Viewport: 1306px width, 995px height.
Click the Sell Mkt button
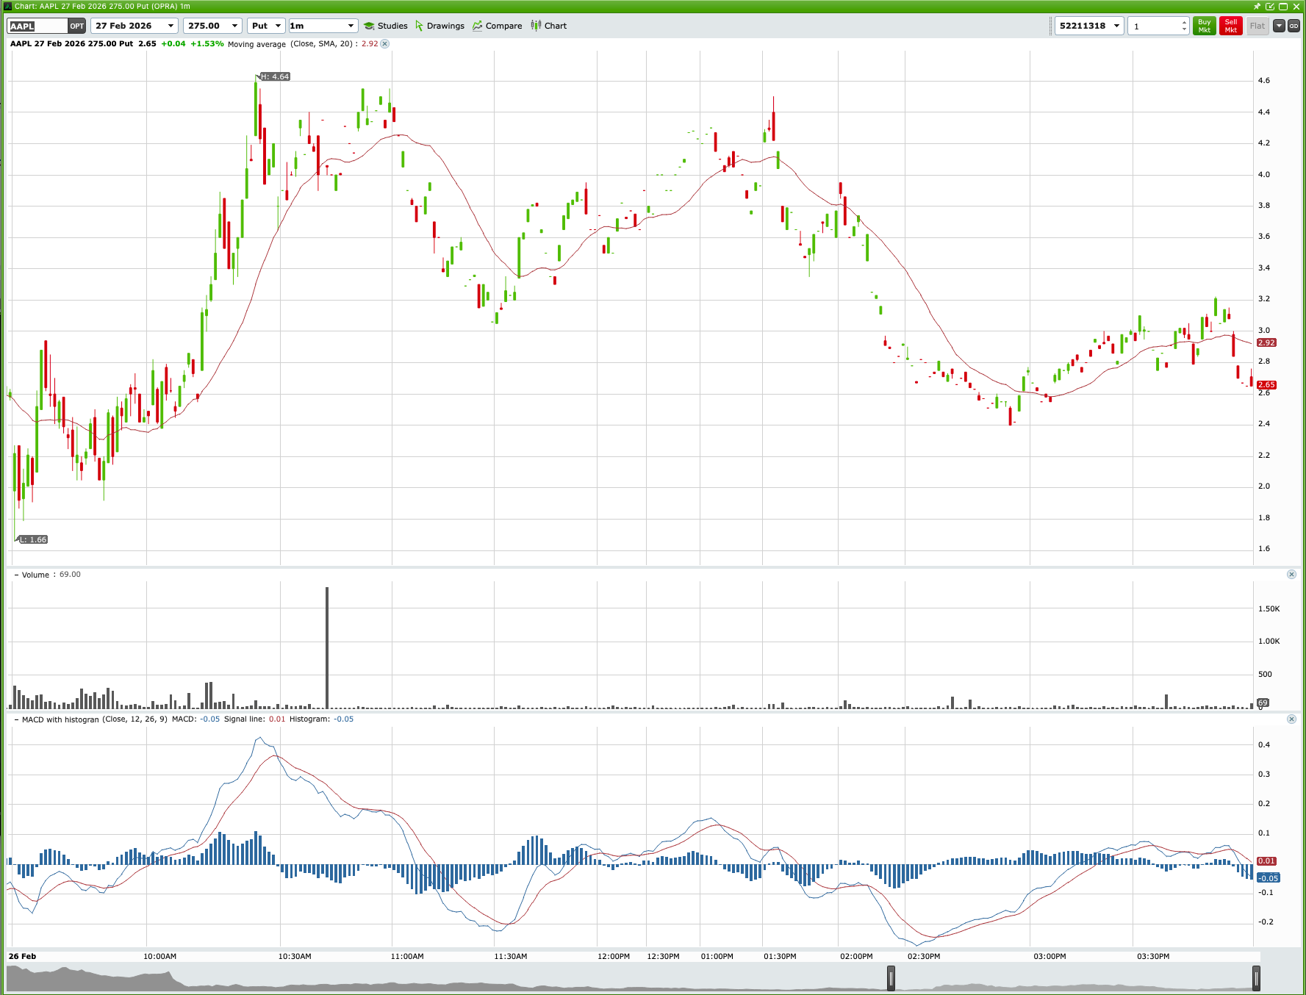pyautogui.click(x=1230, y=25)
